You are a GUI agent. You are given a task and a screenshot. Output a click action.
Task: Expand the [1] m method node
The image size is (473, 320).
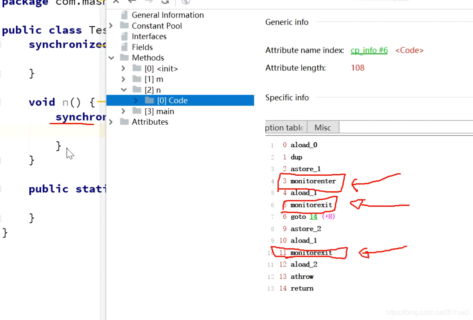point(123,79)
